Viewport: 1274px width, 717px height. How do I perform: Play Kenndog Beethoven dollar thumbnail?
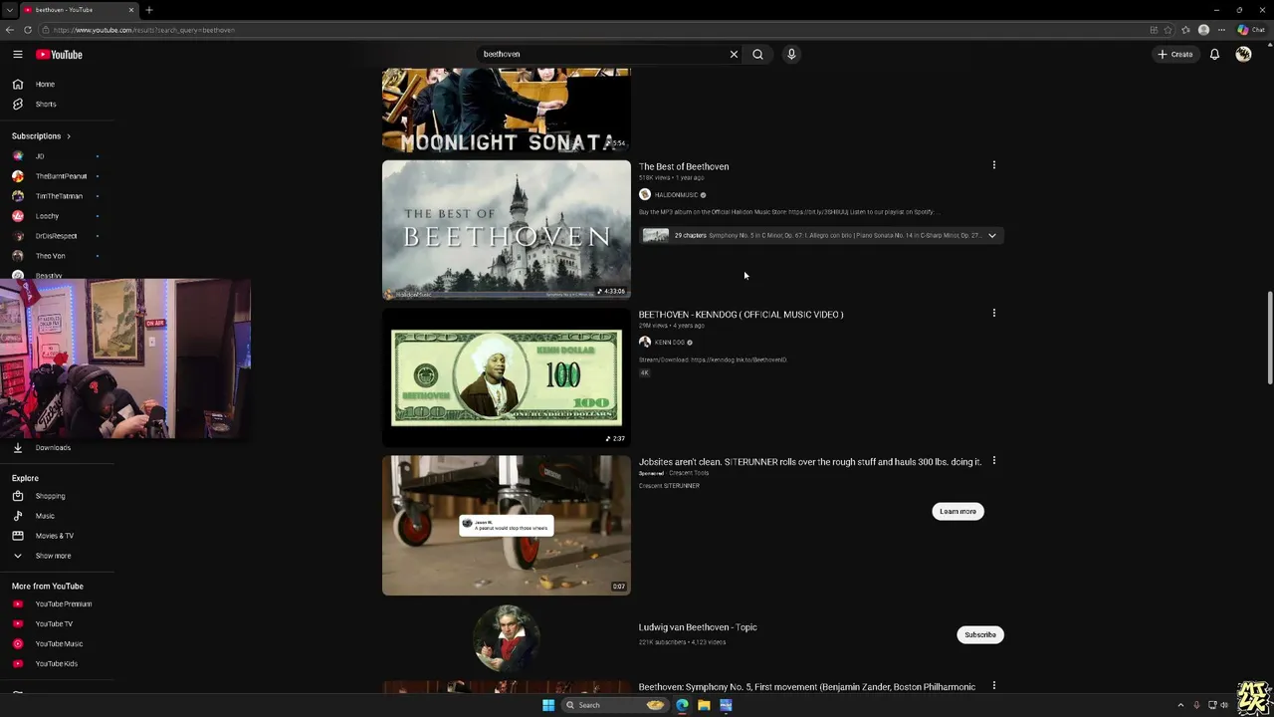click(507, 377)
